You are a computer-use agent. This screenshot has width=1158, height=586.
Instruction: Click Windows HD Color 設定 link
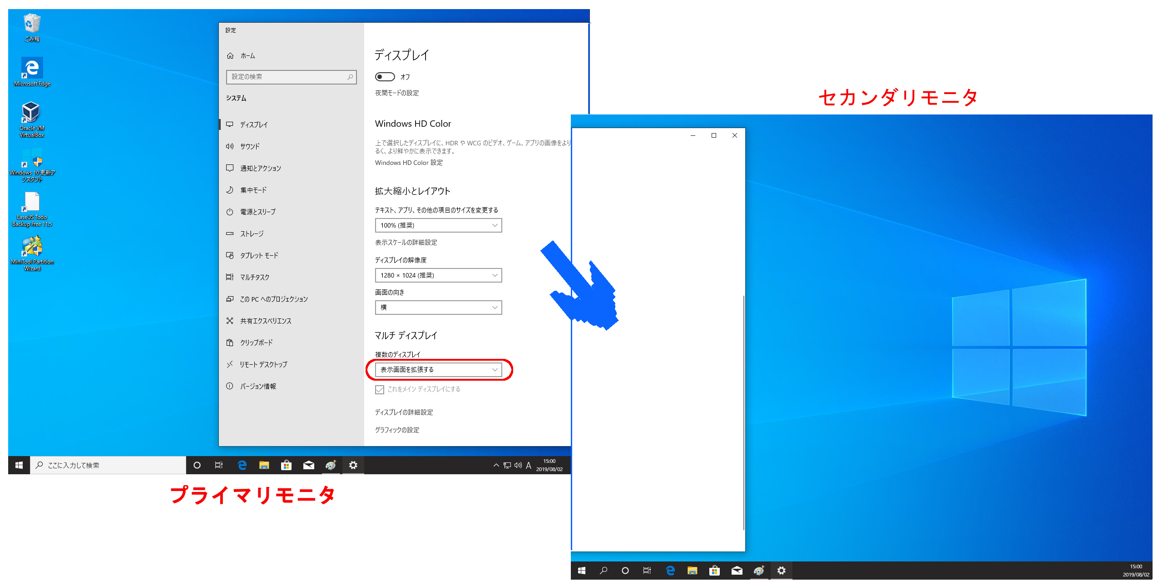tap(409, 163)
